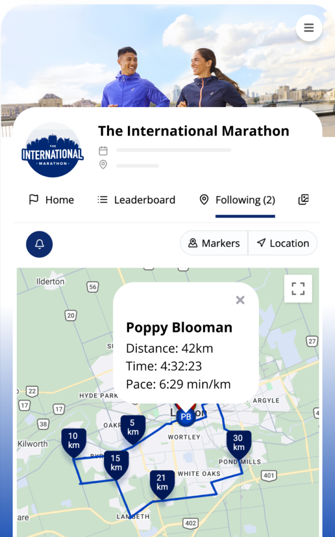Screen dimensions: 335x537
Task: Click the International Marathon logo
Action: point(52,151)
